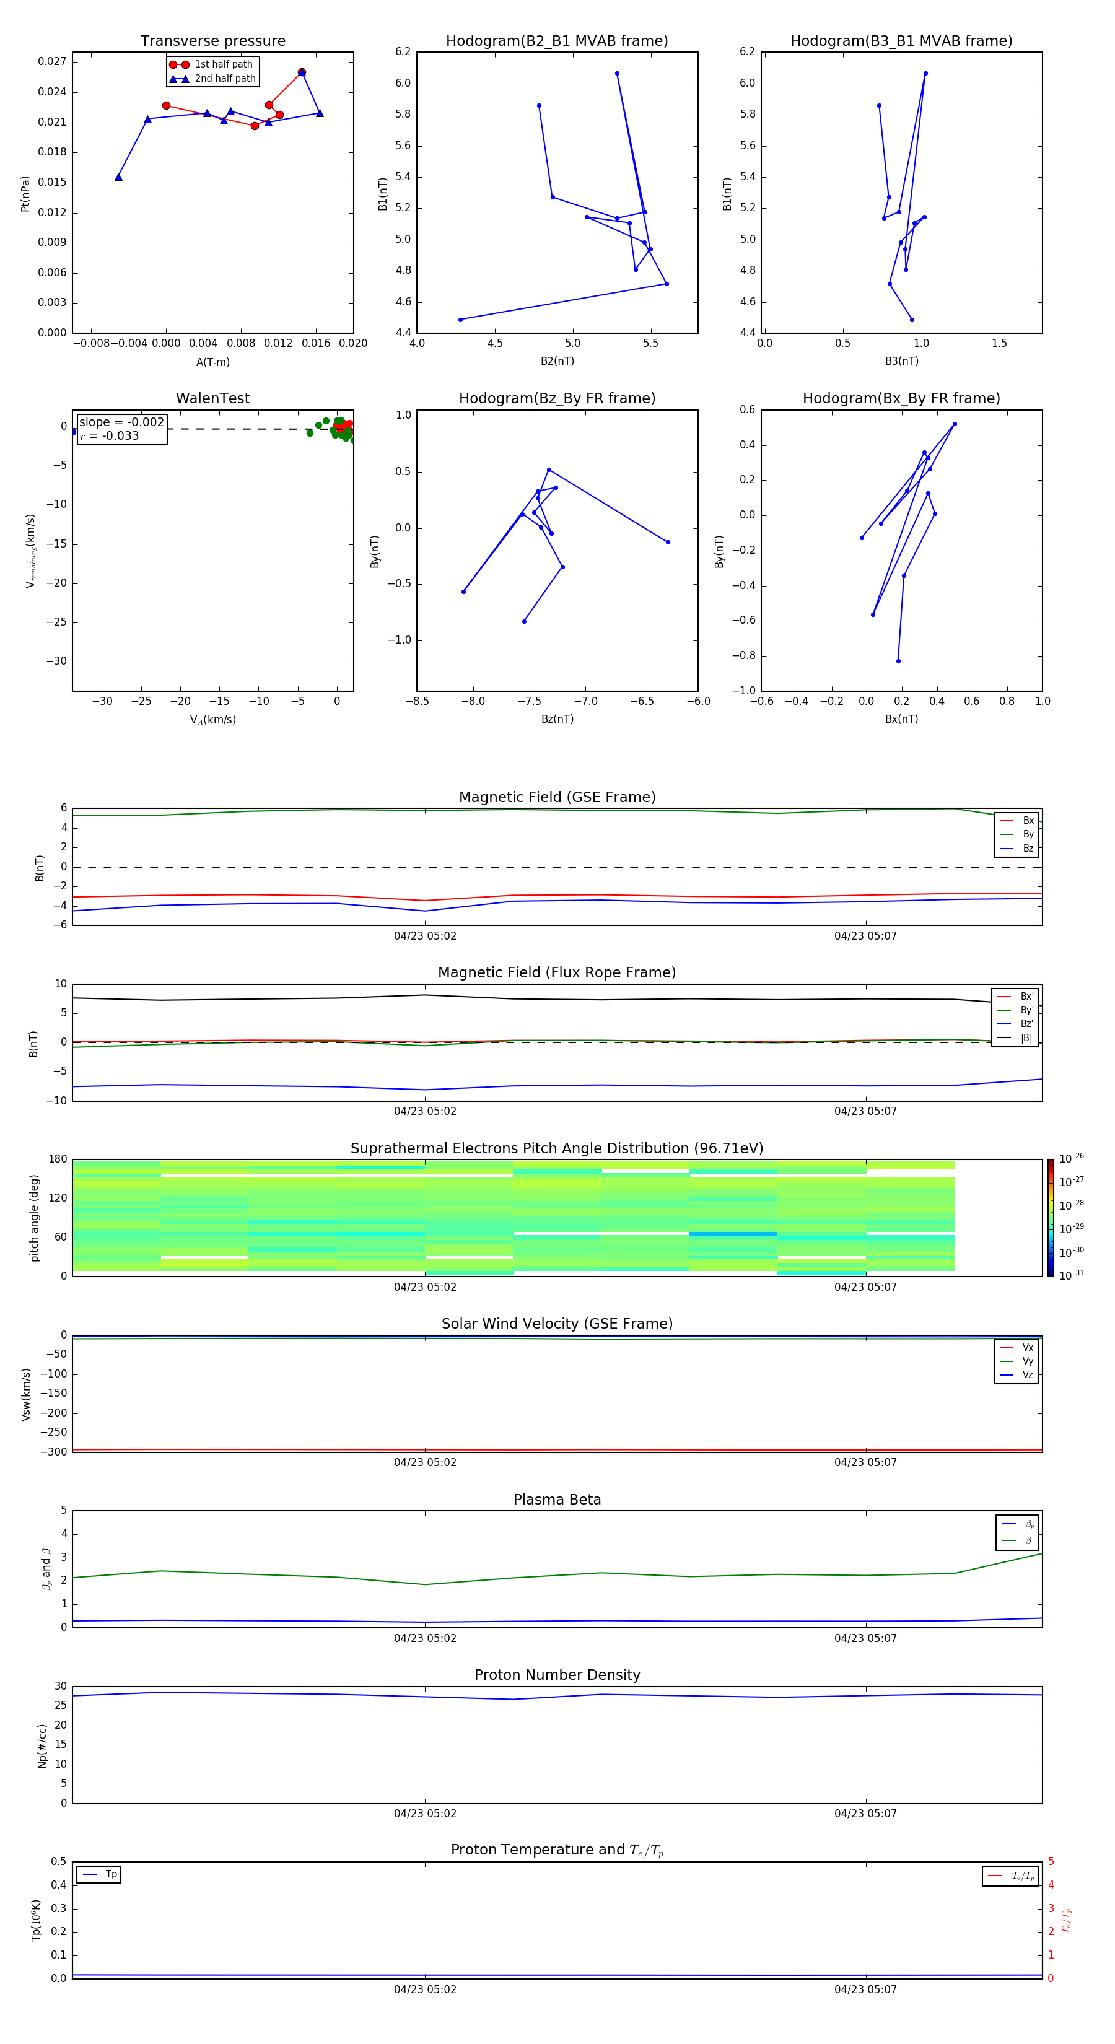Click the 'Pt(nPa)' y-axis label
The image size is (1115, 2044).
point(25,194)
